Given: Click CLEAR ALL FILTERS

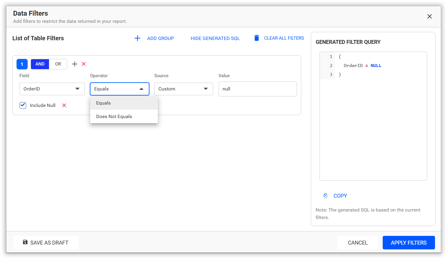Looking at the screenshot, I should click(x=284, y=38).
